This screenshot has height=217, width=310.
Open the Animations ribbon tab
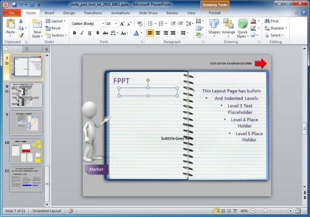point(120,13)
